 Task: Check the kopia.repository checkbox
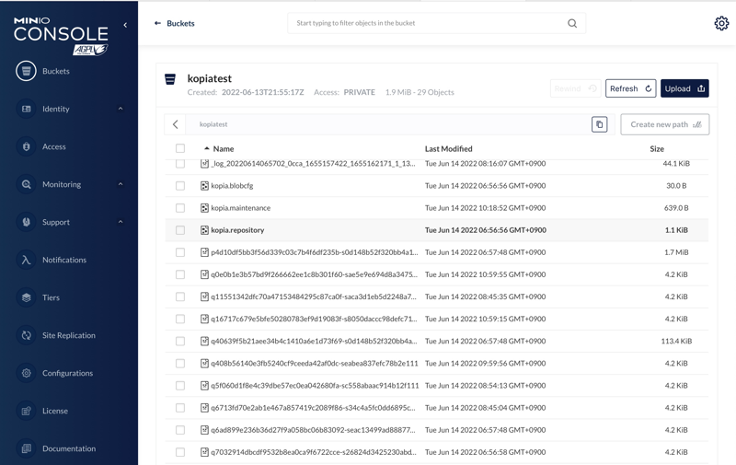pyautogui.click(x=180, y=230)
